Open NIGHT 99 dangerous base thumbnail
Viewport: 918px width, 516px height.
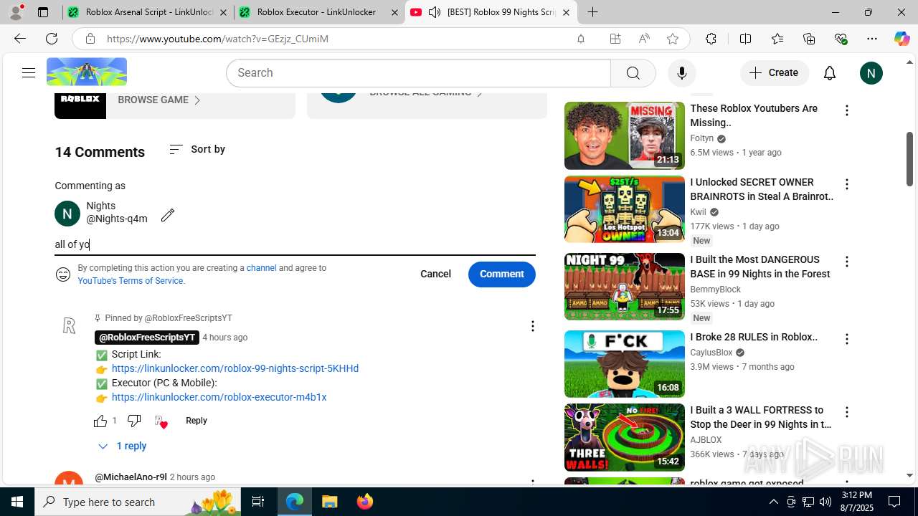click(624, 287)
